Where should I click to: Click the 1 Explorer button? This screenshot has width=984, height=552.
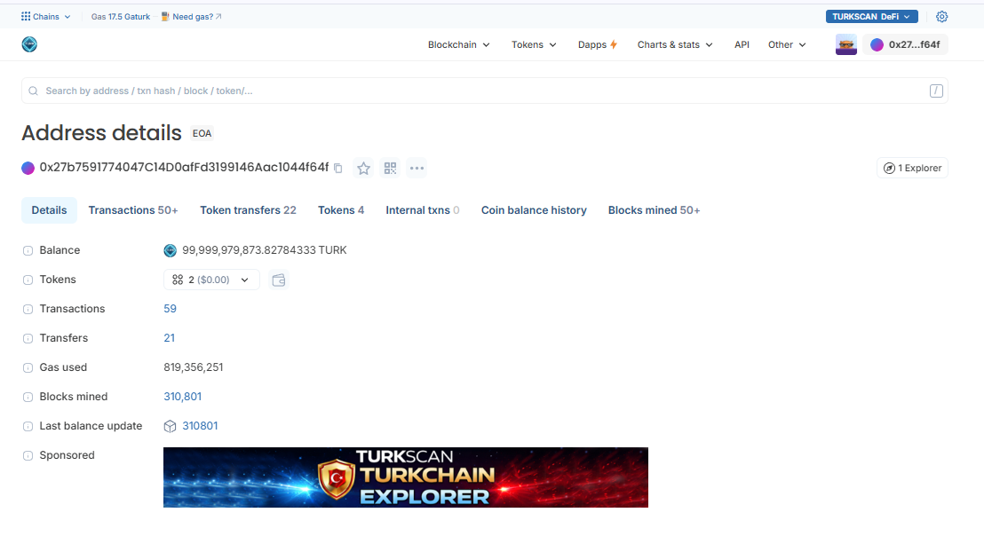[912, 168]
